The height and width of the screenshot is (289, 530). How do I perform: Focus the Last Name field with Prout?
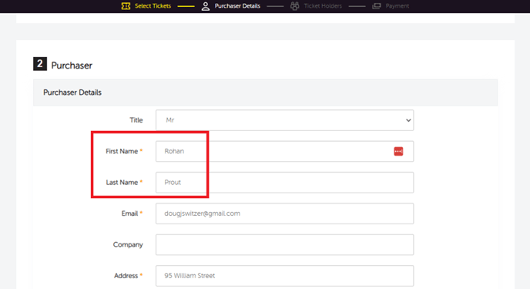click(x=284, y=182)
